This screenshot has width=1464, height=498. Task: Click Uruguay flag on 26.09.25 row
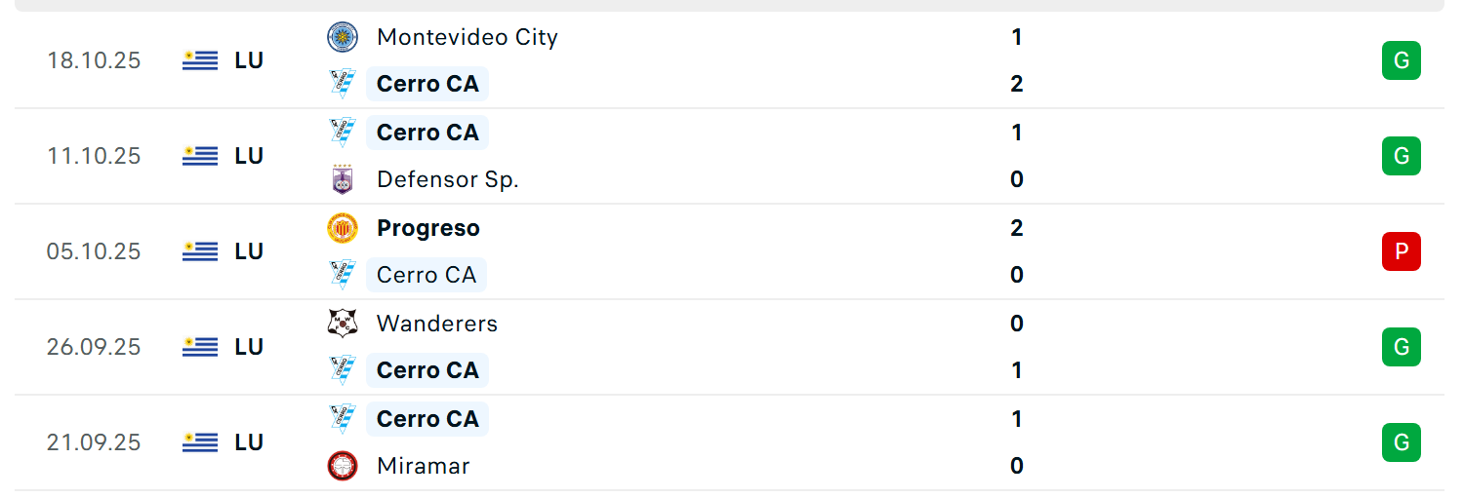pyautogui.click(x=200, y=347)
